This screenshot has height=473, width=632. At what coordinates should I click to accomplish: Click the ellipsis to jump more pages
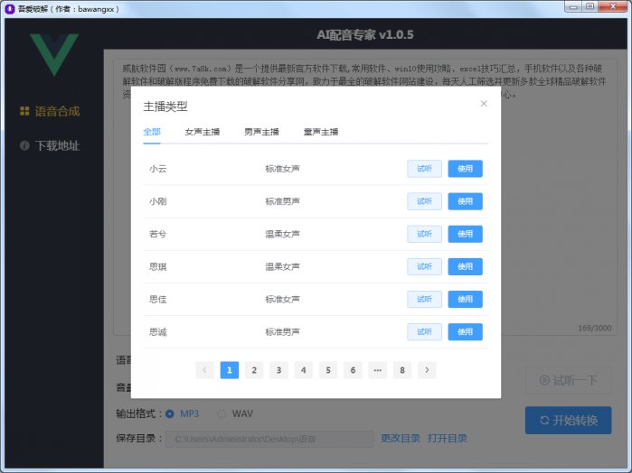tap(377, 369)
